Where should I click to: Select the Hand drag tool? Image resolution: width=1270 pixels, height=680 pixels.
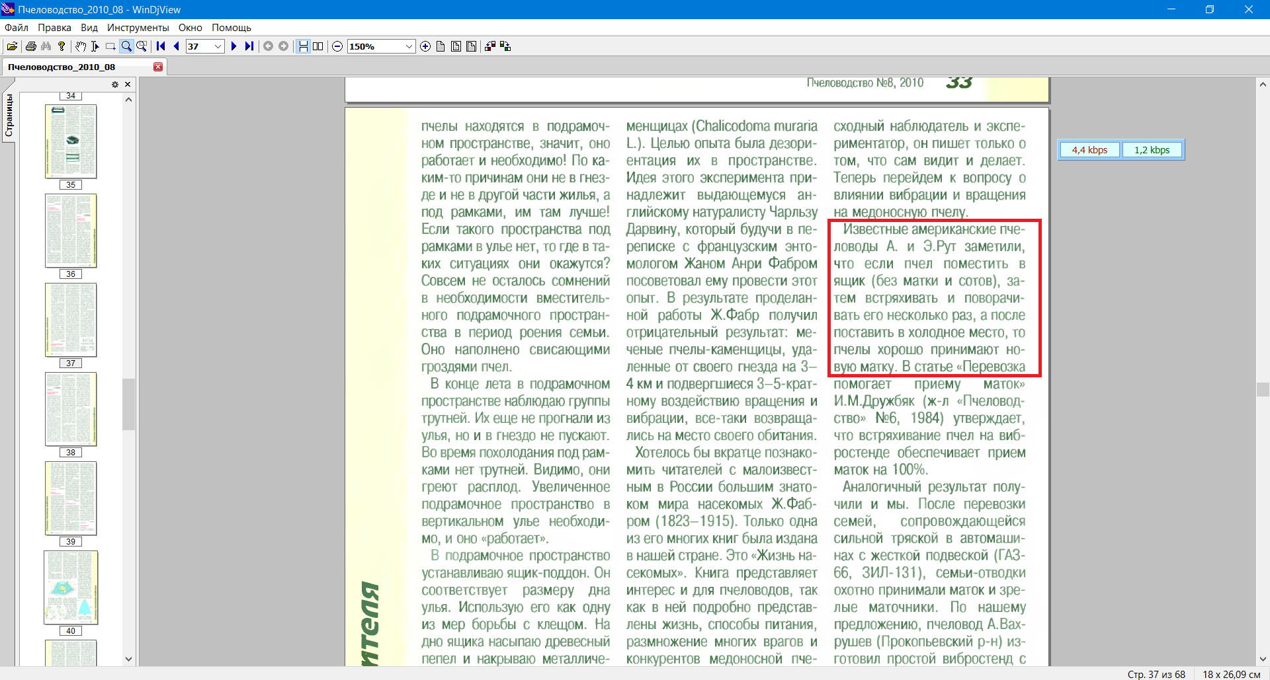point(80,46)
